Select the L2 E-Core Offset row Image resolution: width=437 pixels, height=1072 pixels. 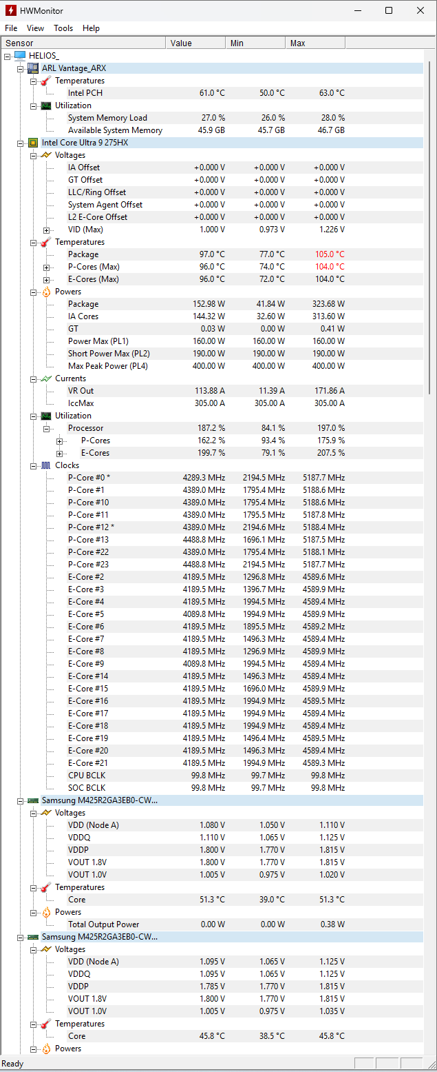pos(213,217)
